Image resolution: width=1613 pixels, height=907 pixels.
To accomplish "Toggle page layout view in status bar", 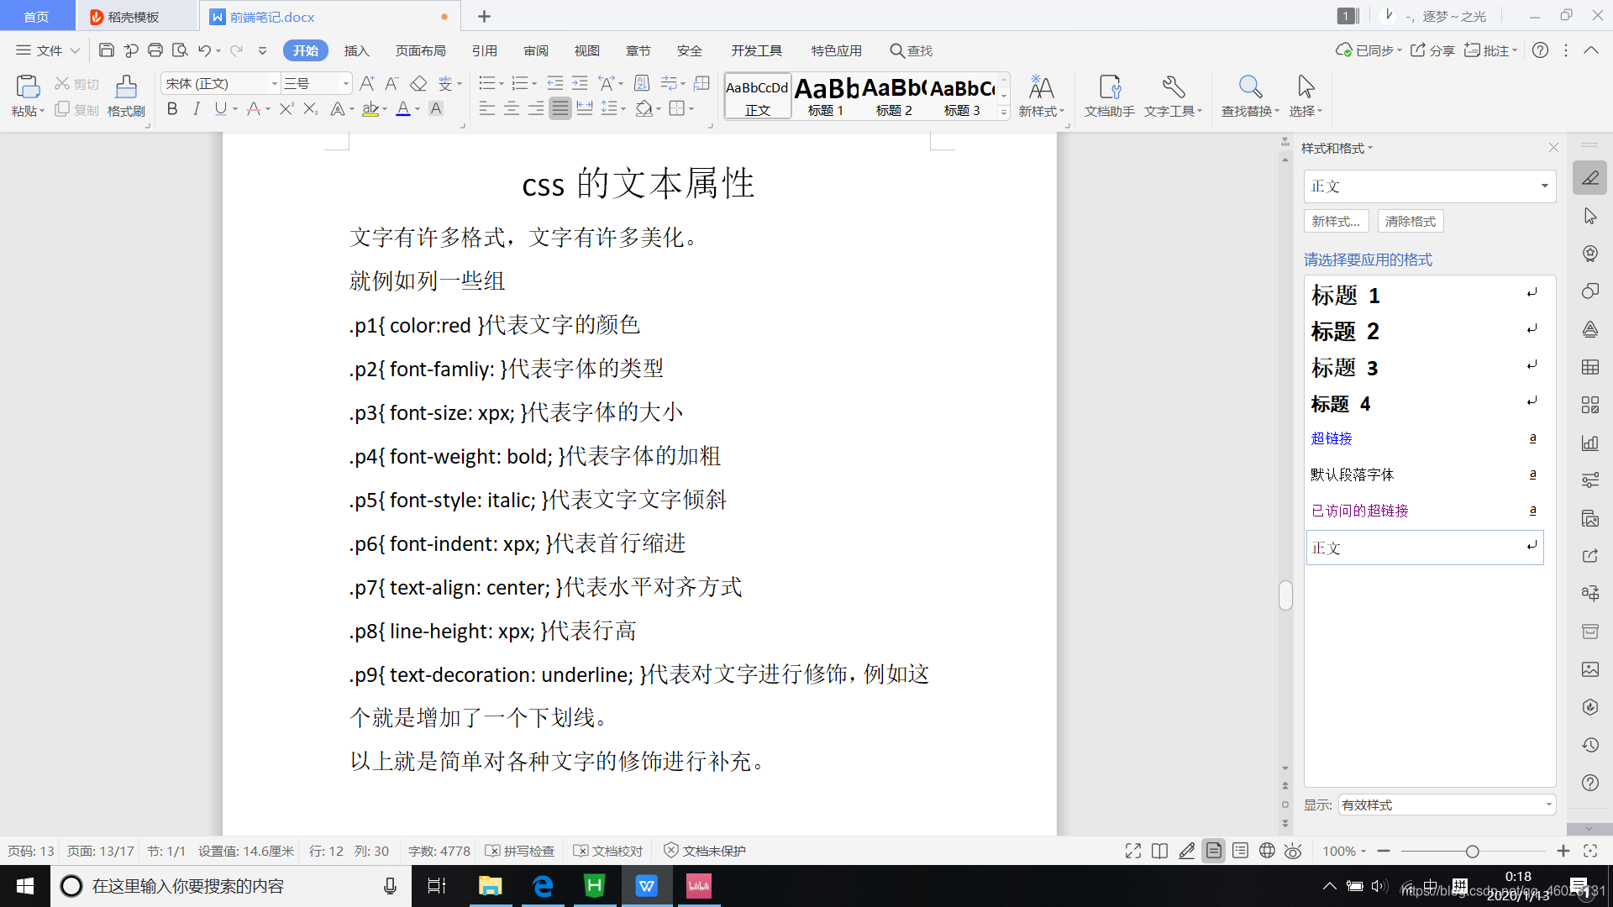I will click(1214, 851).
